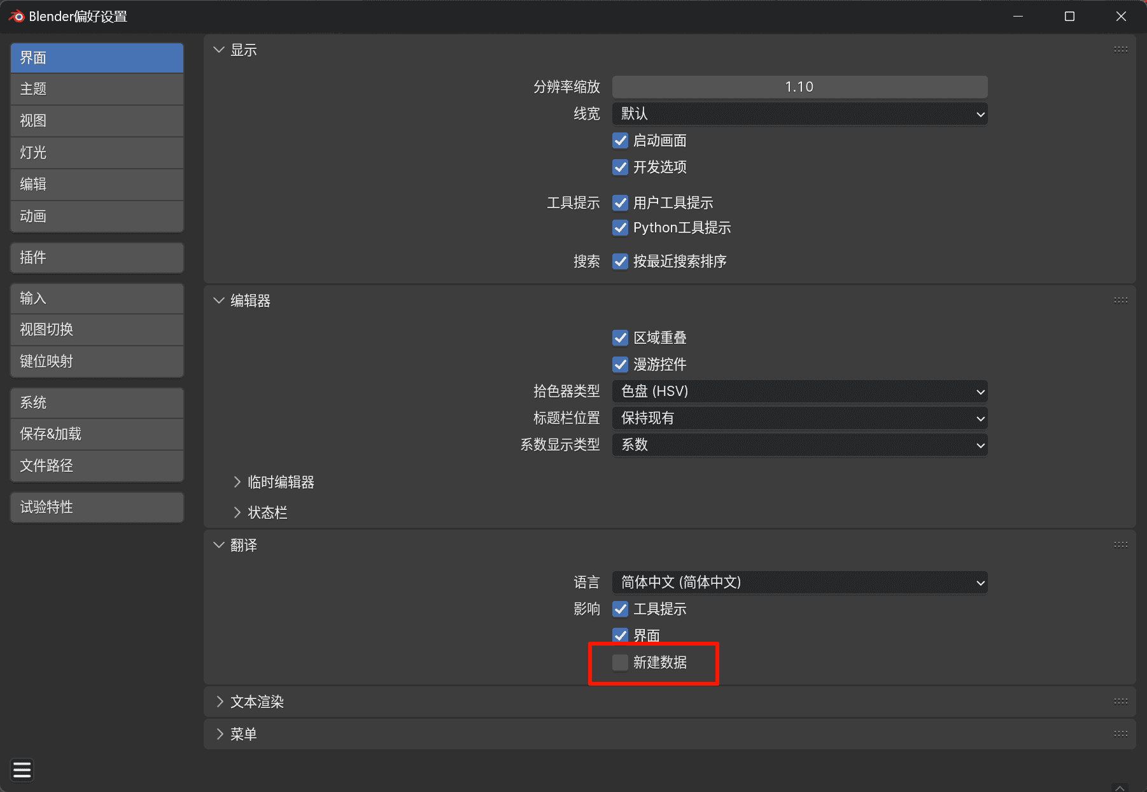Uncheck 按最近搜索排序
This screenshot has height=792, width=1147.
pos(620,261)
